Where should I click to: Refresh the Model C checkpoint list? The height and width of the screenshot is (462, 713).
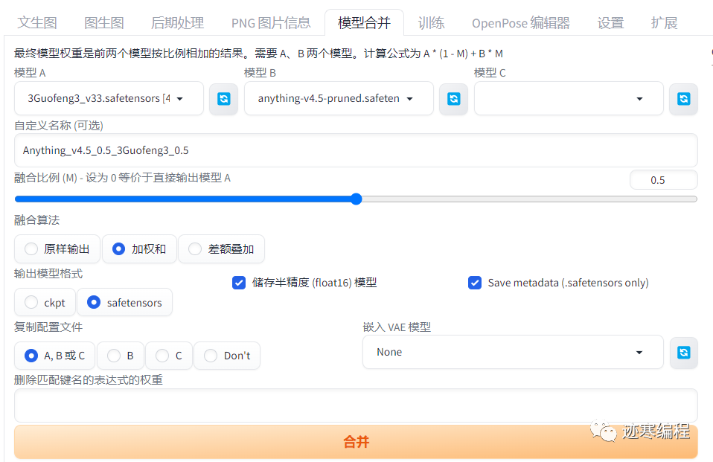[683, 98]
